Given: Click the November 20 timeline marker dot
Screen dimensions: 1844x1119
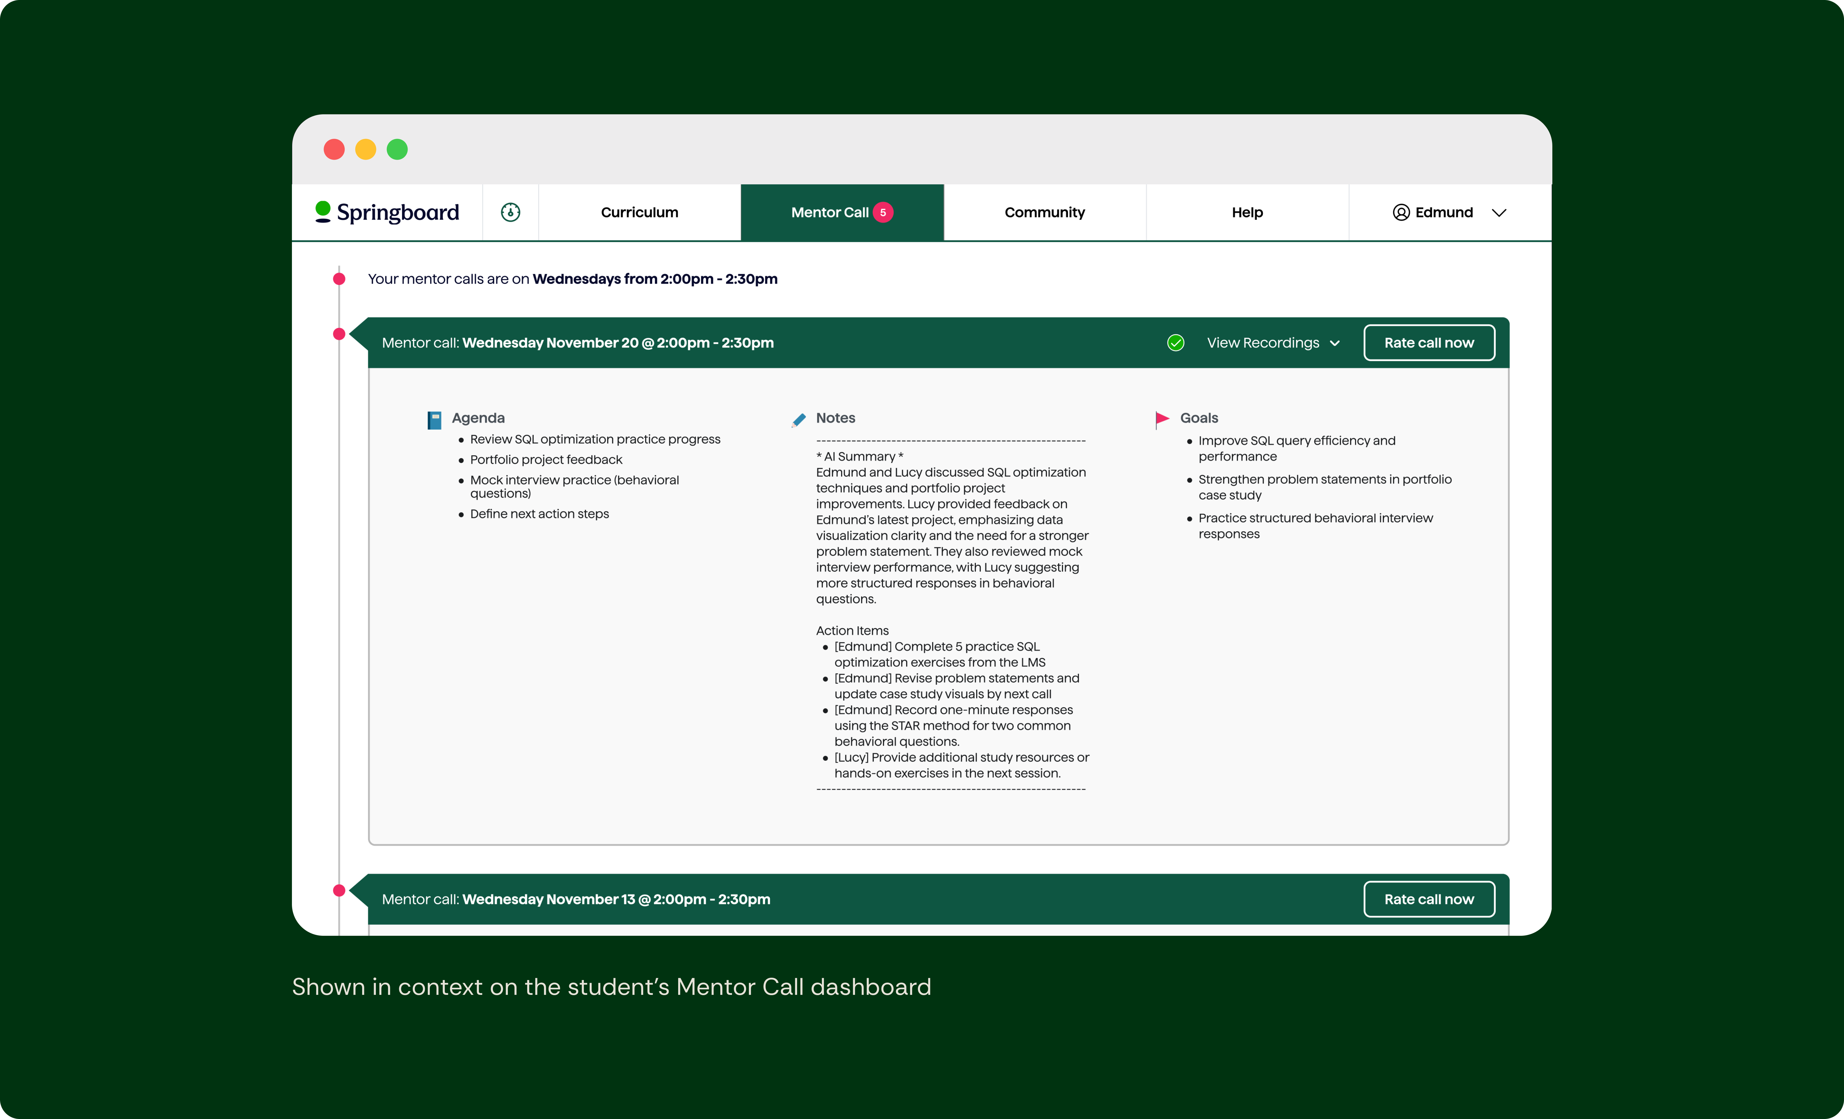Looking at the screenshot, I should point(339,334).
